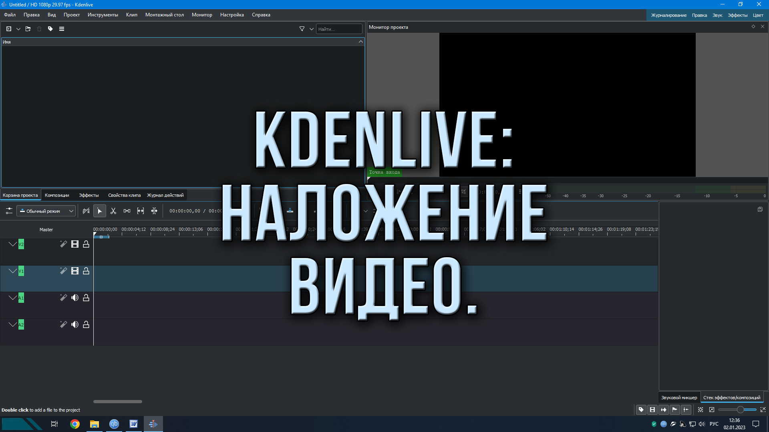
Task: Hide the V2 video track
Action: (75, 244)
